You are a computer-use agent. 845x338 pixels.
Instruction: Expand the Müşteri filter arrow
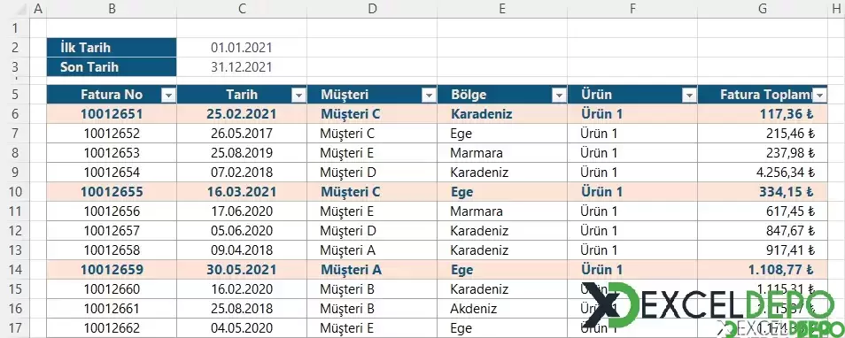[429, 96]
